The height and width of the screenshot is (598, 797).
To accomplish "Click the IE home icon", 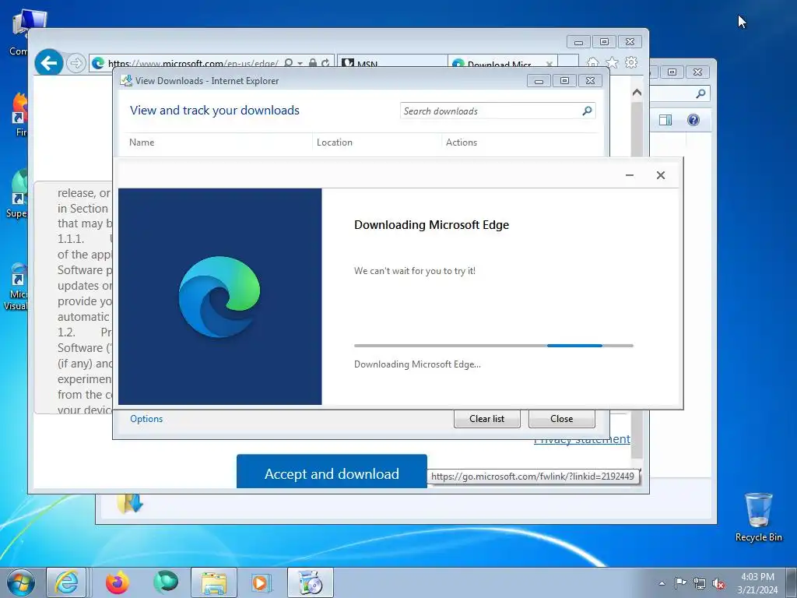I will pos(592,62).
